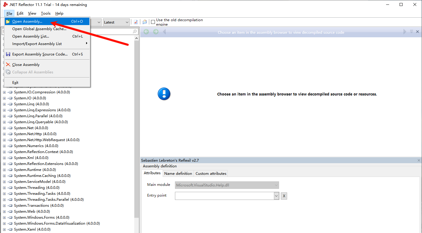Select System.Linq.Parallel (4.0.0.0) row text
Image resolution: width=422 pixels, height=233 pixels.
tap(38, 116)
